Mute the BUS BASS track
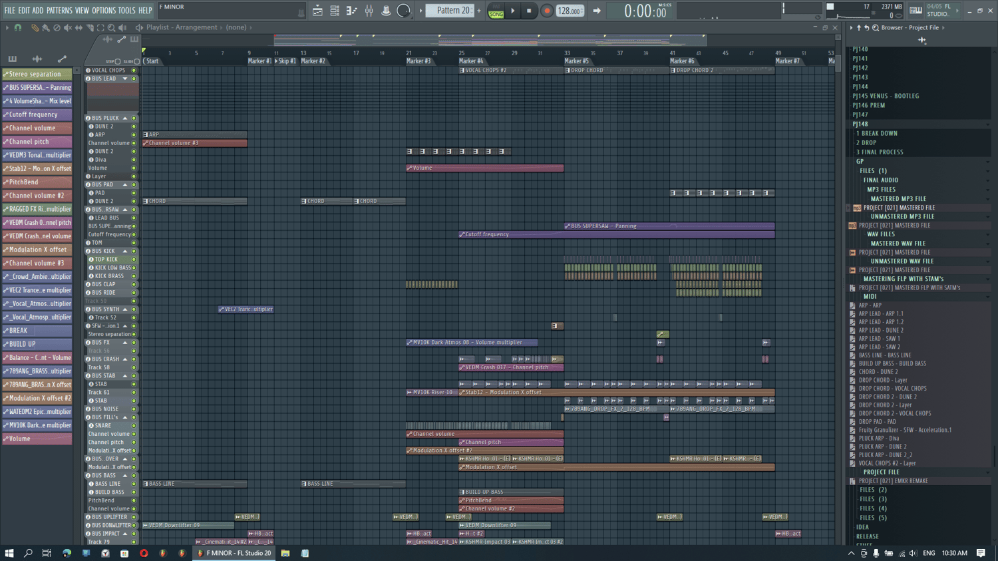998x561 pixels. click(134, 476)
